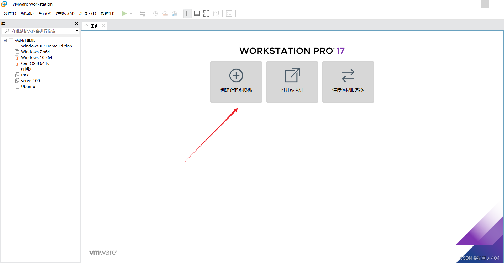Select the Windows 7 x64 VM
This screenshot has height=263, width=504.
[35, 52]
